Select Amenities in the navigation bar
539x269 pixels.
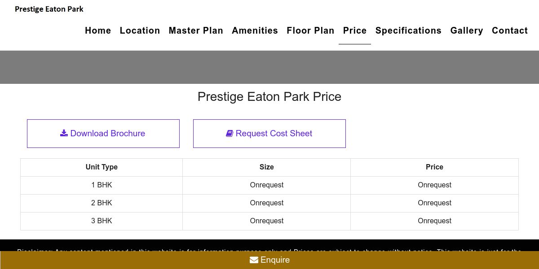pyautogui.click(x=255, y=30)
